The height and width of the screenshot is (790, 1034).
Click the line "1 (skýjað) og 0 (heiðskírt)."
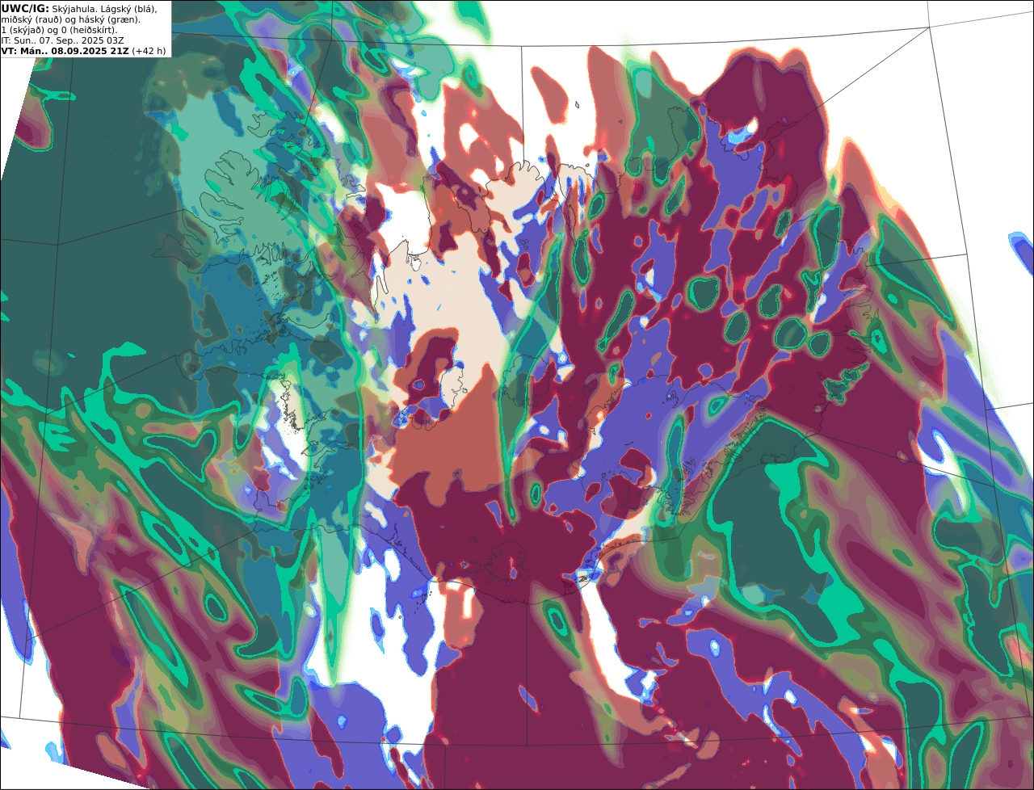(x=59, y=30)
